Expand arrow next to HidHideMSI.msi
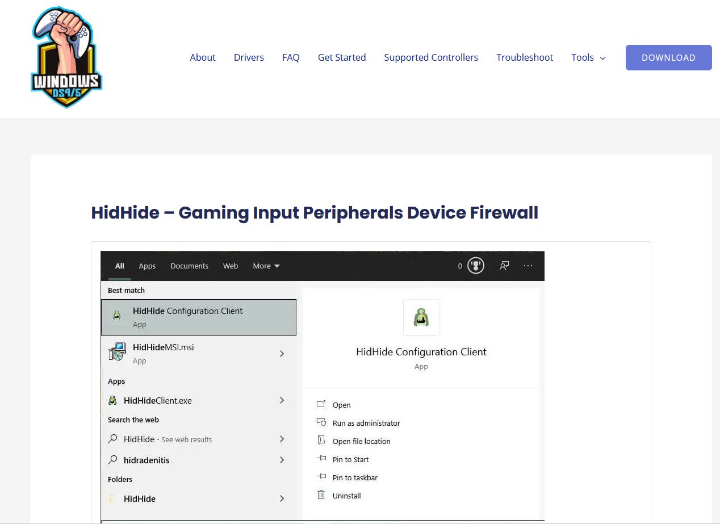Image resolution: width=720 pixels, height=524 pixels. [x=282, y=353]
